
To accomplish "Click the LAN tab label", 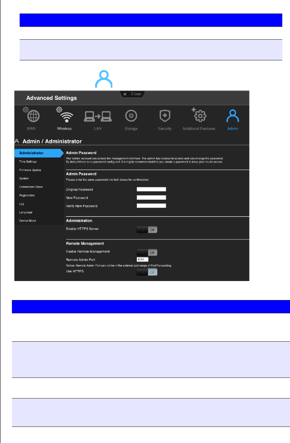I will tap(98, 129).
